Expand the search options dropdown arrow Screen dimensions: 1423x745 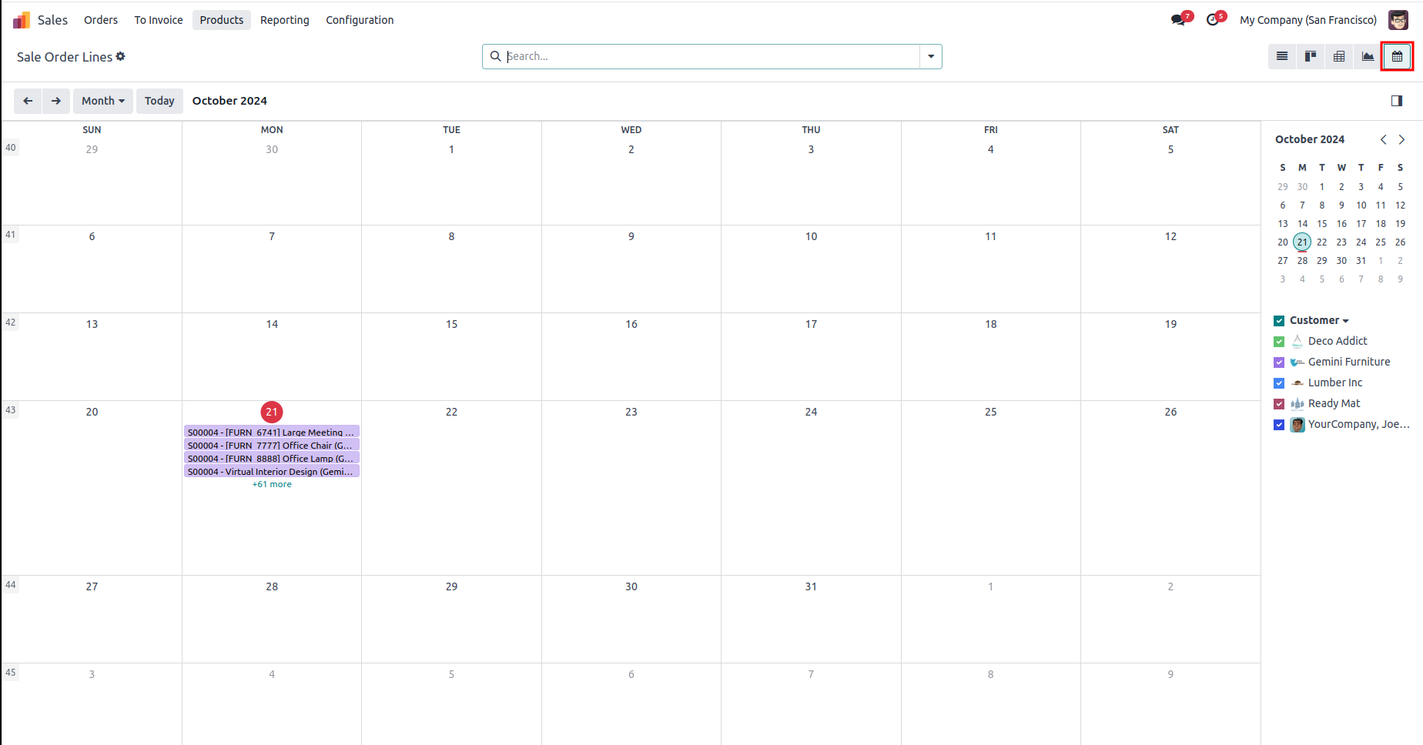point(931,56)
